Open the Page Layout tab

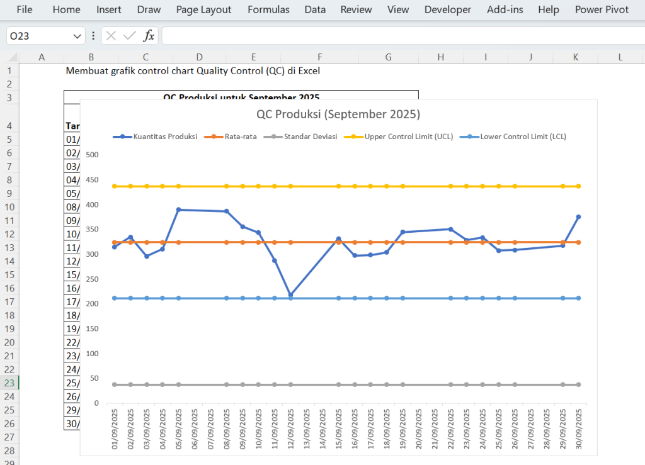(203, 9)
